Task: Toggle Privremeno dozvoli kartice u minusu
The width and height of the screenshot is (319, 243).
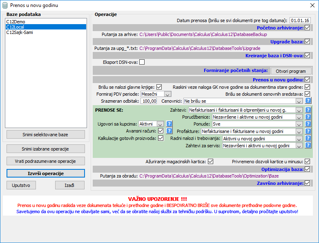Action: [x=307, y=162]
